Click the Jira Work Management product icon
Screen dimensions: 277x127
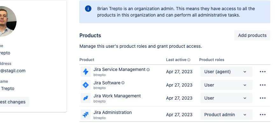[x=86, y=98]
